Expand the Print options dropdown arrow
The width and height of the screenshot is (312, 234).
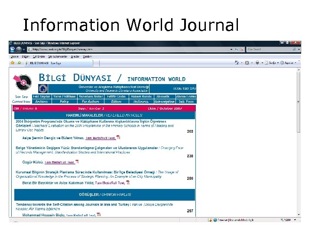[x=262, y=63]
